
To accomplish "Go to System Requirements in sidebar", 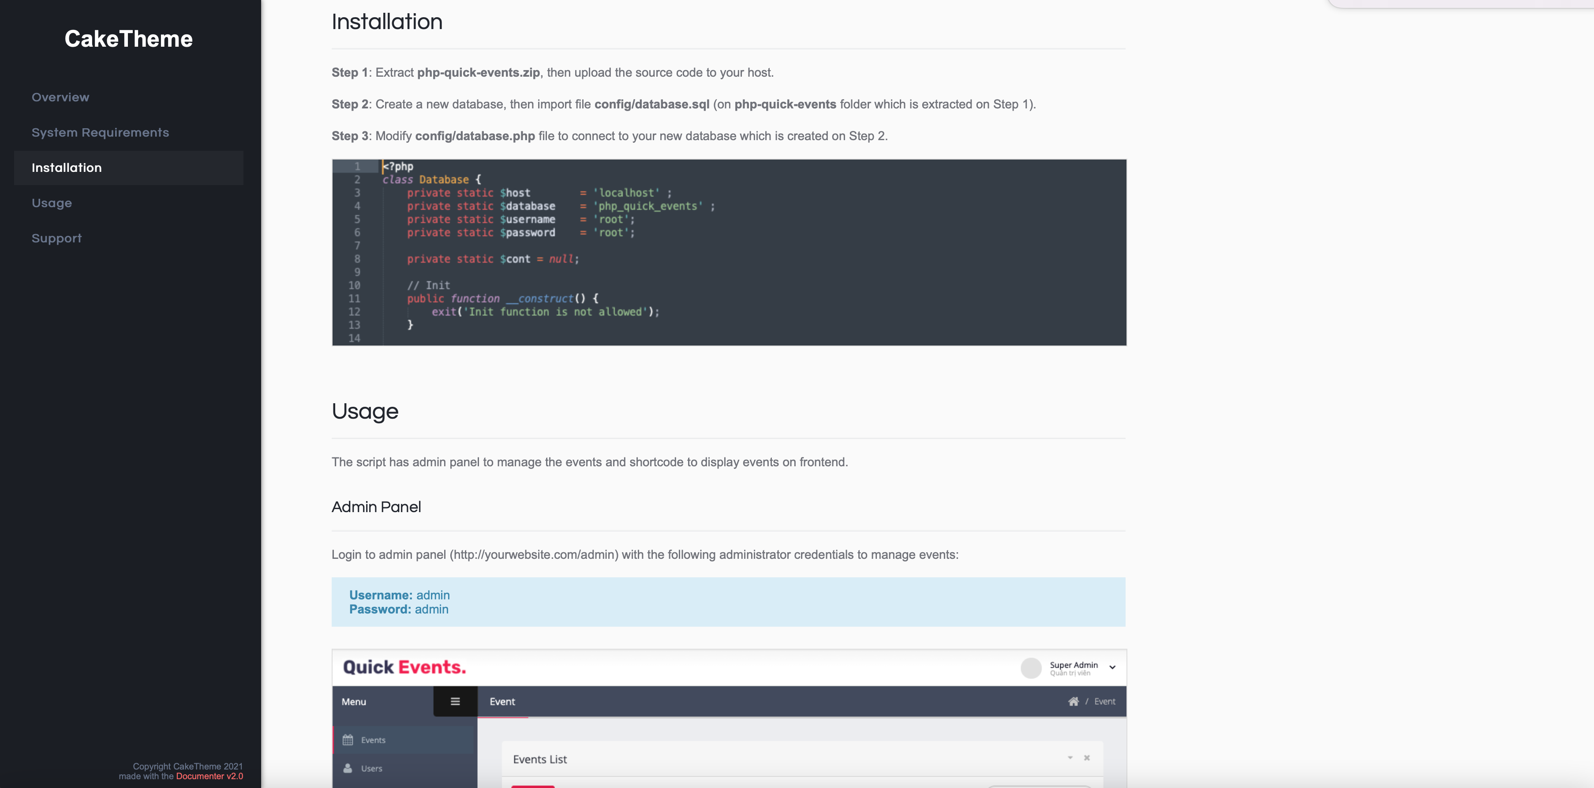I will click(x=100, y=132).
